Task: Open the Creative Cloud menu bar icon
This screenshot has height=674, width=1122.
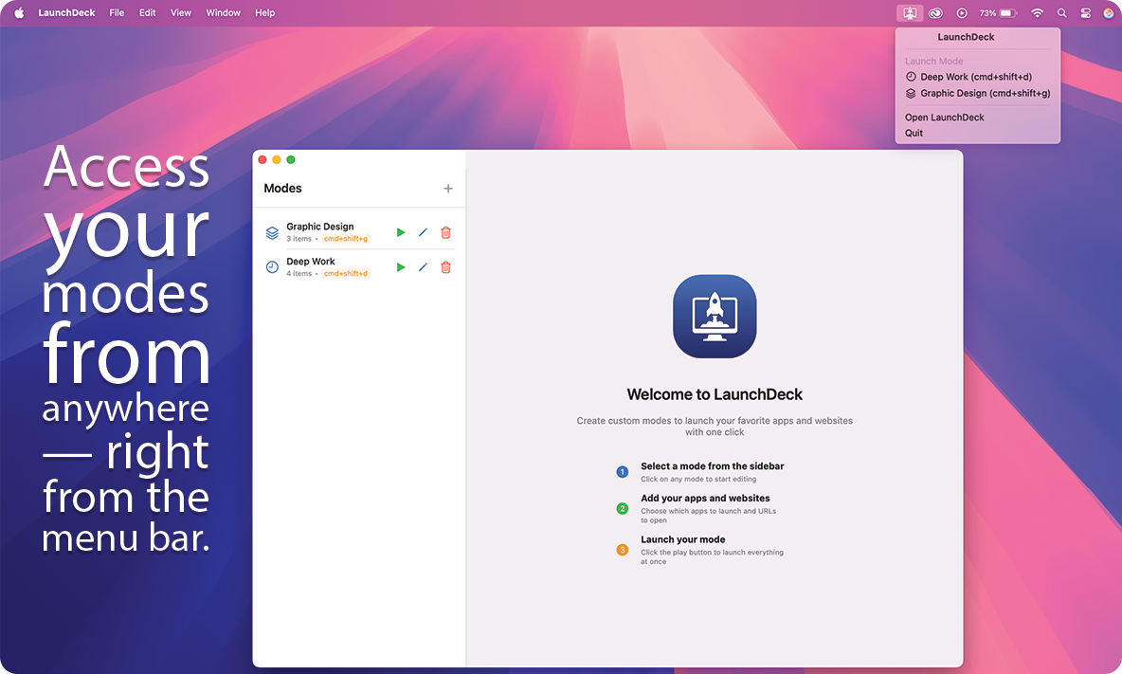Action: click(x=934, y=12)
